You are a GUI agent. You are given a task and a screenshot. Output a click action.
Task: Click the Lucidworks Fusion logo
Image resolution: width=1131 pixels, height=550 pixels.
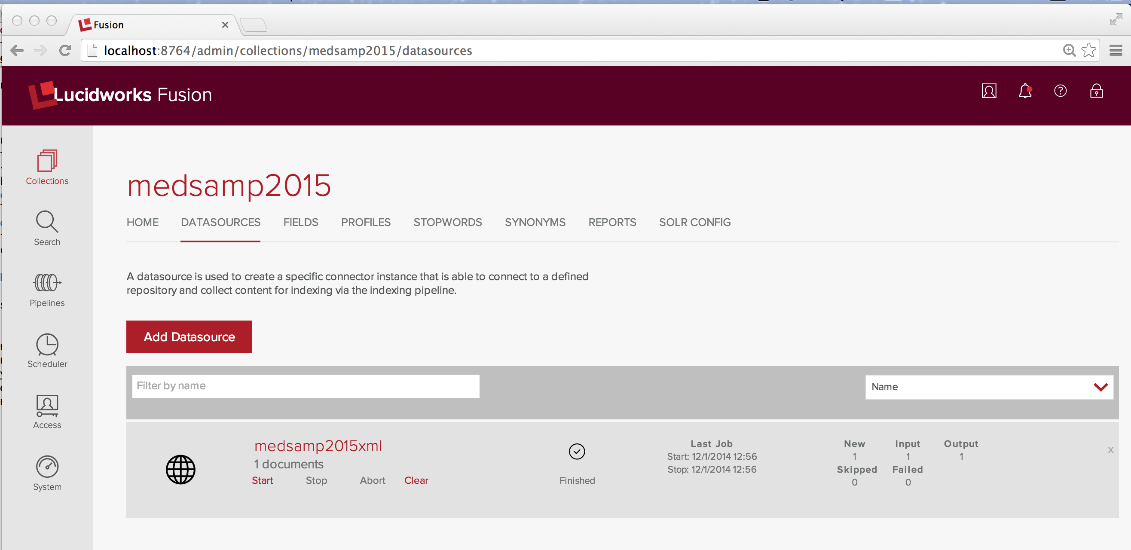click(120, 95)
